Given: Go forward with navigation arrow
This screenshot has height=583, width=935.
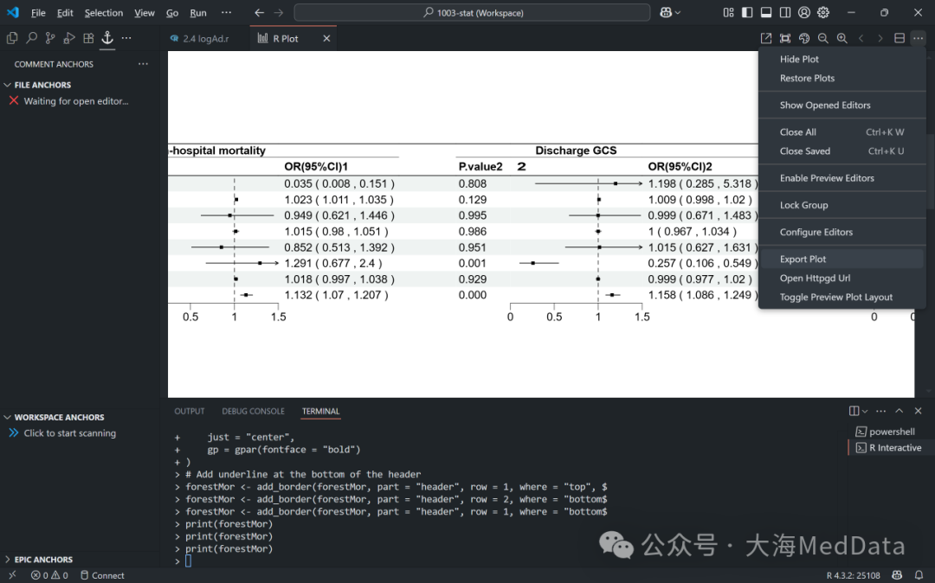Looking at the screenshot, I should tap(279, 12).
